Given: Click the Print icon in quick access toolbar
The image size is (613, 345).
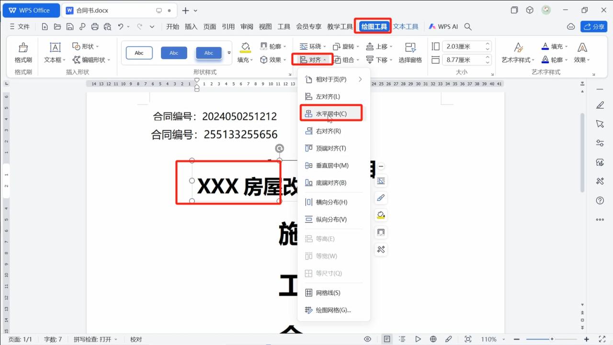Looking at the screenshot, I should pos(95,27).
